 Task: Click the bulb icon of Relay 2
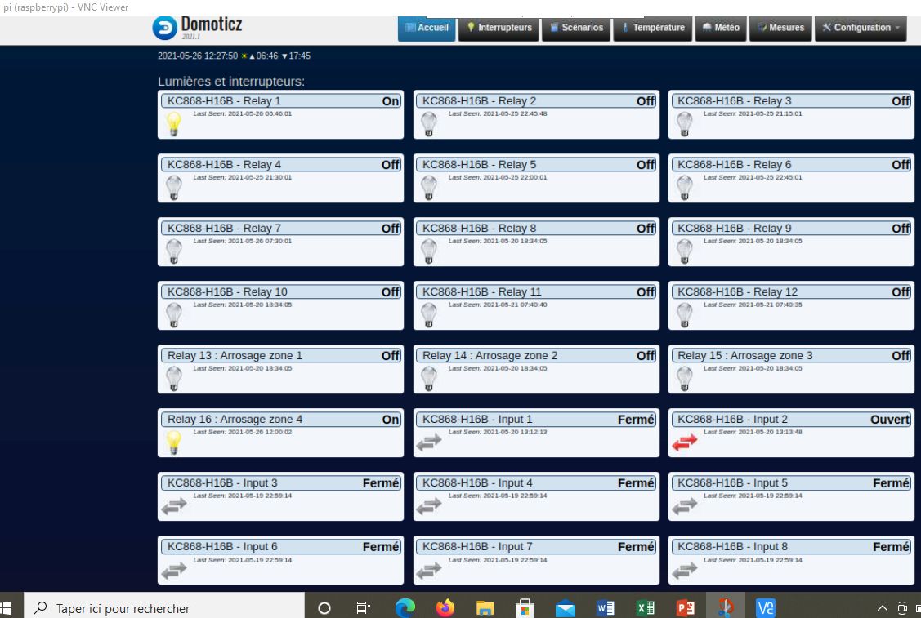[428, 123]
